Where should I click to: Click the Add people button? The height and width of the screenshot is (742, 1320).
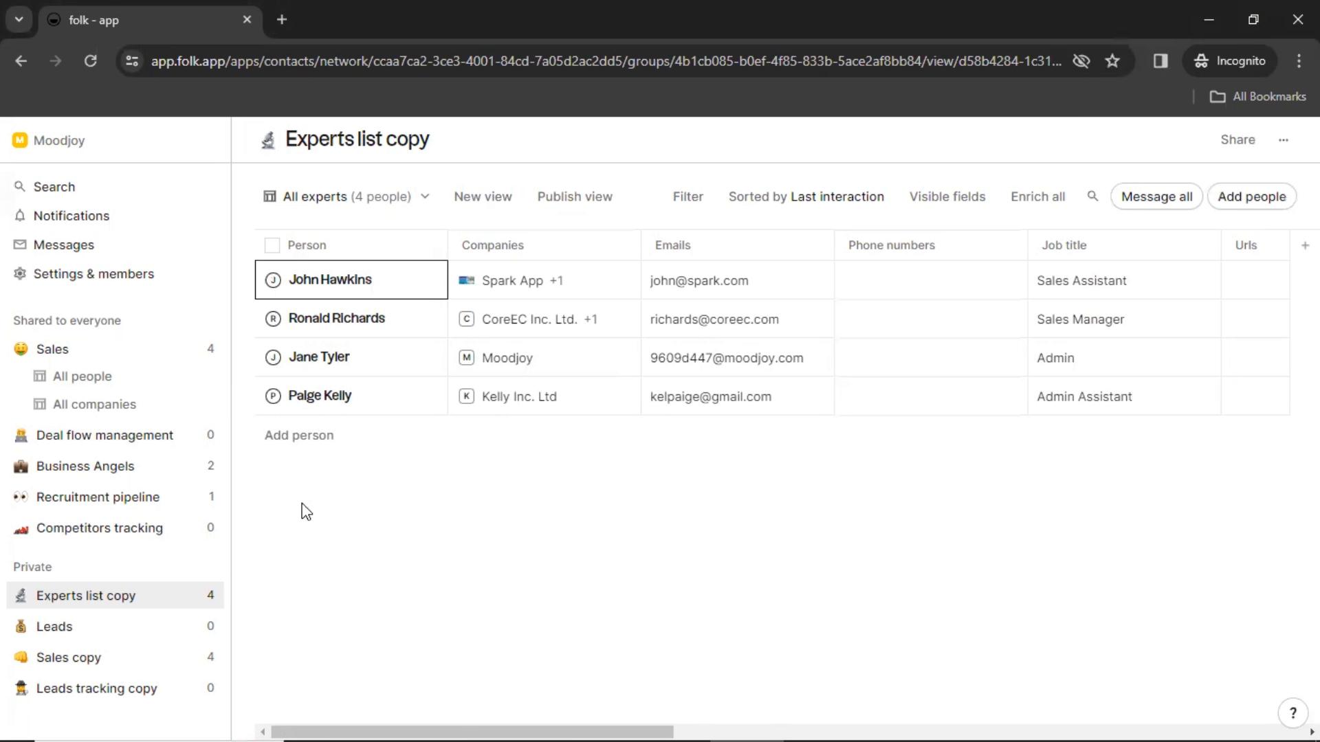[1252, 196]
